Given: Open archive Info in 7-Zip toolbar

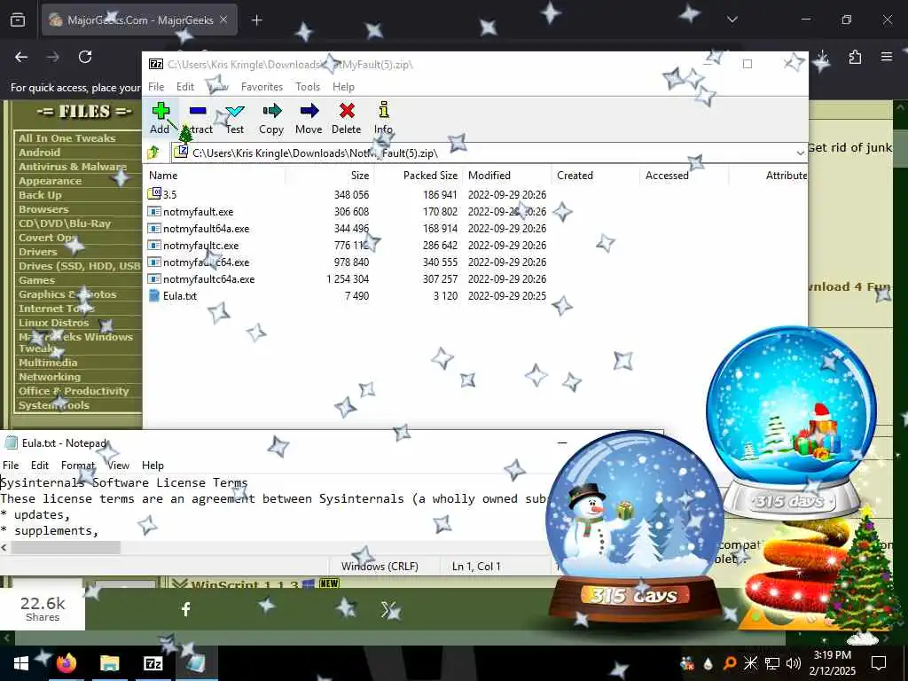Looking at the screenshot, I should (383, 118).
